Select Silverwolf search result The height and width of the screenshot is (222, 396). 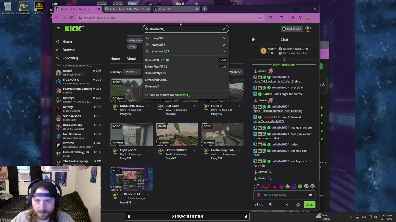(x=186, y=86)
